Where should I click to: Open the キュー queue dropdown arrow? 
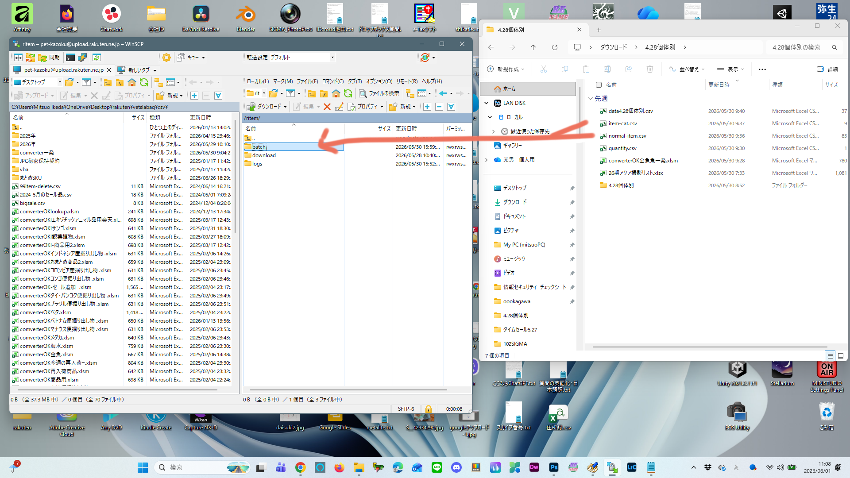(203, 58)
